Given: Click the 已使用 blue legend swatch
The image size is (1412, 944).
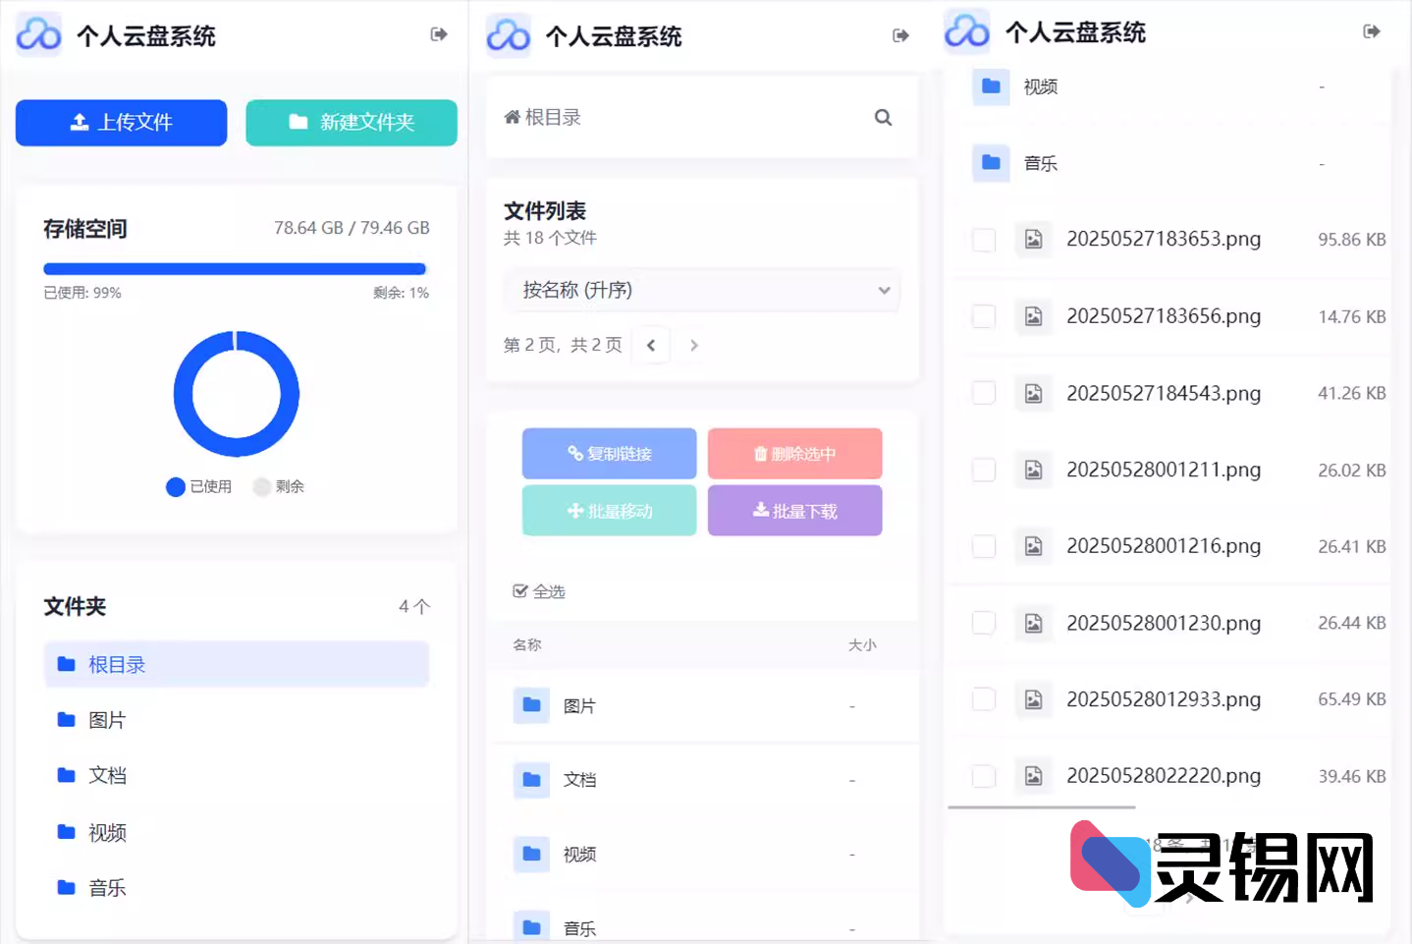Looking at the screenshot, I should point(176,487).
